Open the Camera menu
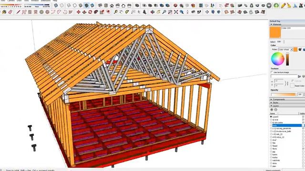Viewport: 305px width, 171px height. pyautogui.click(x=11, y=0)
